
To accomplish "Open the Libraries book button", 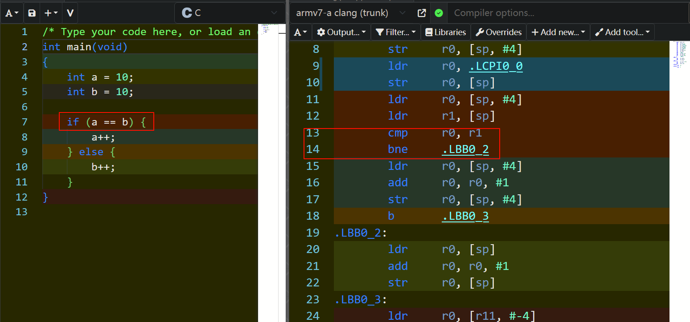I will pos(445,32).
